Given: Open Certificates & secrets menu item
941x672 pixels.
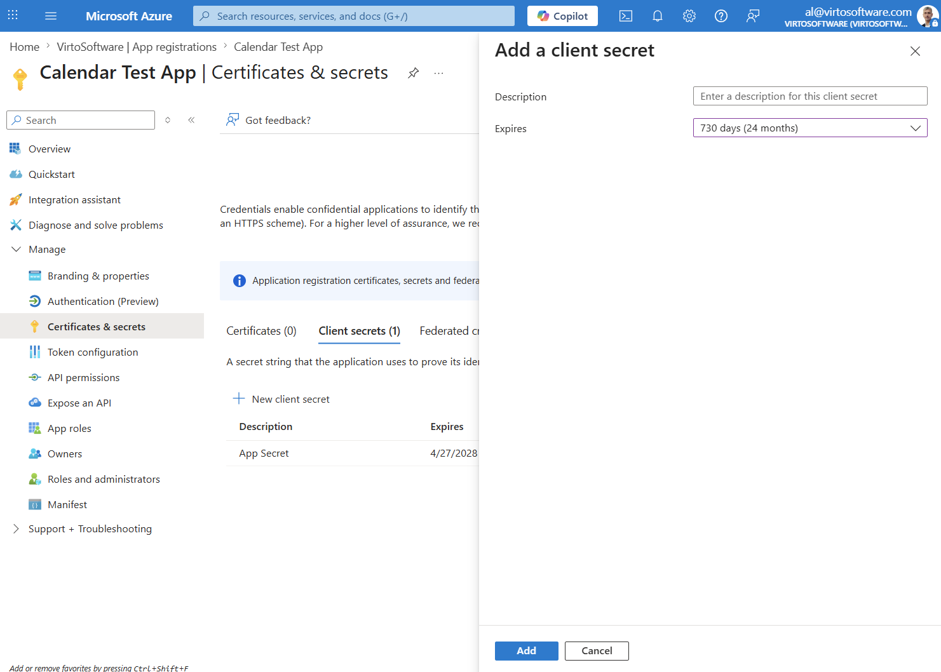Looking at the screenshot, I should pyautogui.click(x=102, y=326).
